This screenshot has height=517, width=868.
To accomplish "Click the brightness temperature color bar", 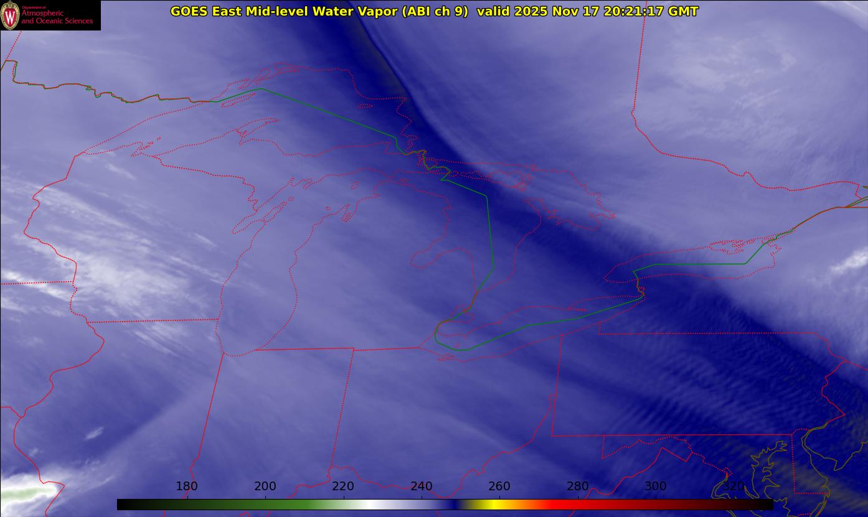I will click(445, 504).
